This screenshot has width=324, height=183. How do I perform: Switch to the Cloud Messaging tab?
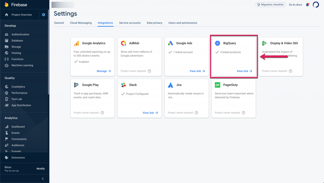tap(81, 23)
